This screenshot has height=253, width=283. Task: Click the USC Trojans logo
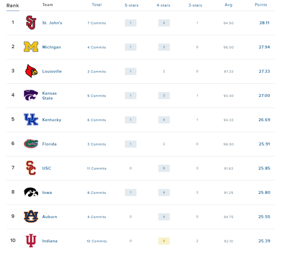(31, 168)
